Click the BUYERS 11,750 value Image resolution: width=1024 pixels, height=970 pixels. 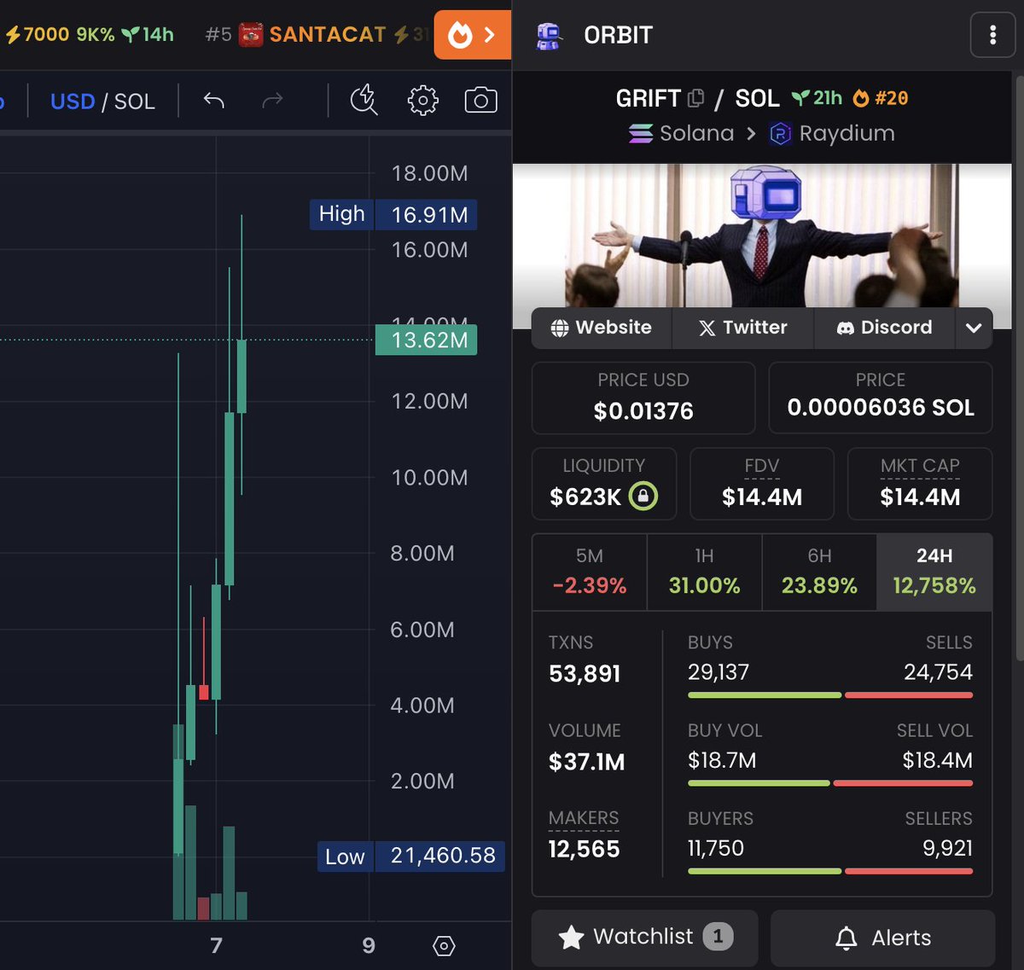tap(716, 848)
